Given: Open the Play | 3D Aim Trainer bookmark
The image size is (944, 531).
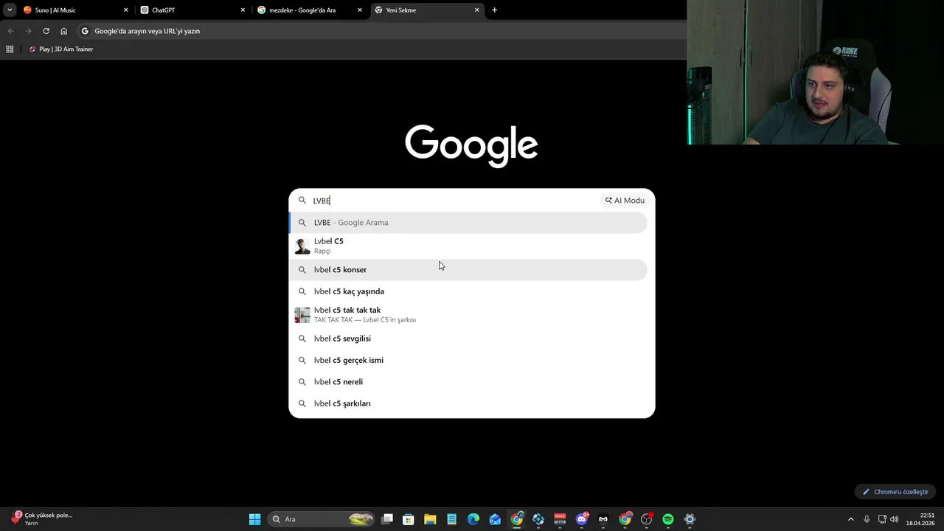Looking at the screenshot, I should click(x=61, y=49).
